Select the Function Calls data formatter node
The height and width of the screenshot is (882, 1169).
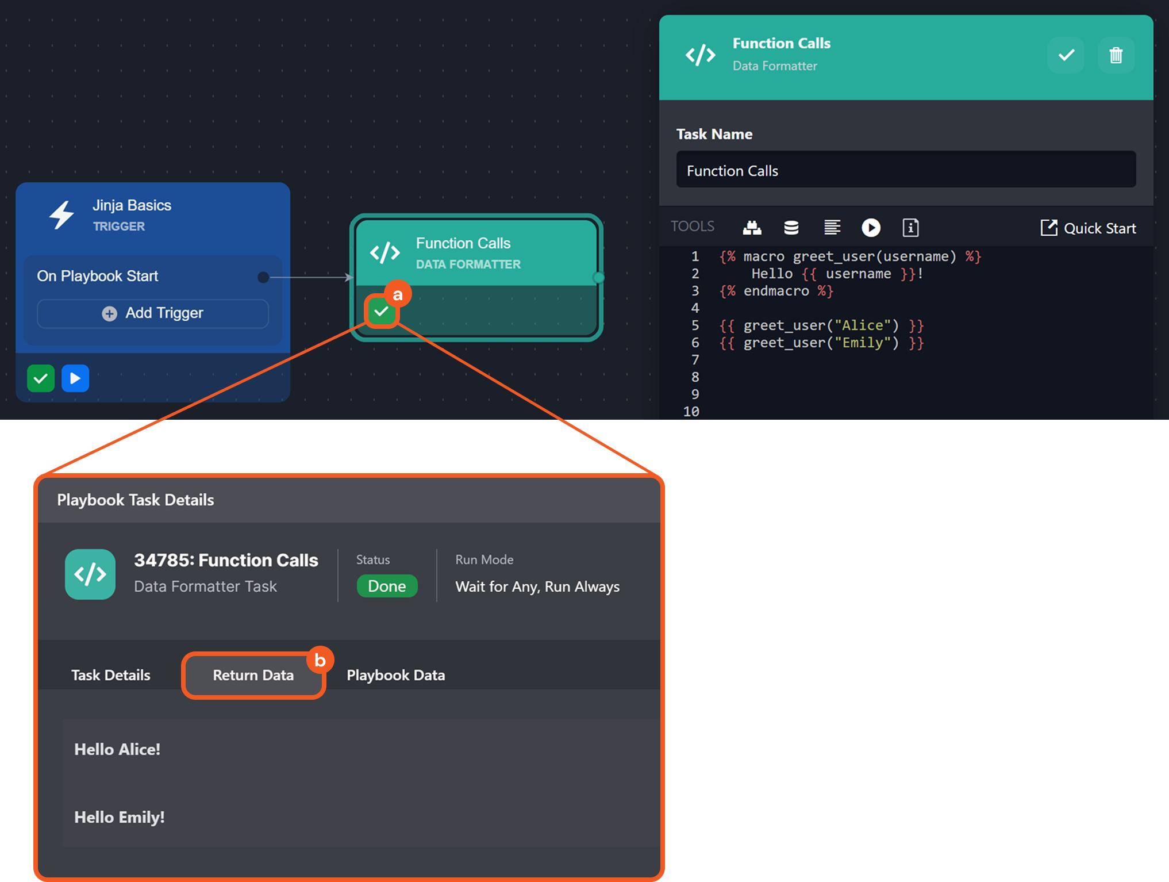pyautogui.click(x=477, y=254)
